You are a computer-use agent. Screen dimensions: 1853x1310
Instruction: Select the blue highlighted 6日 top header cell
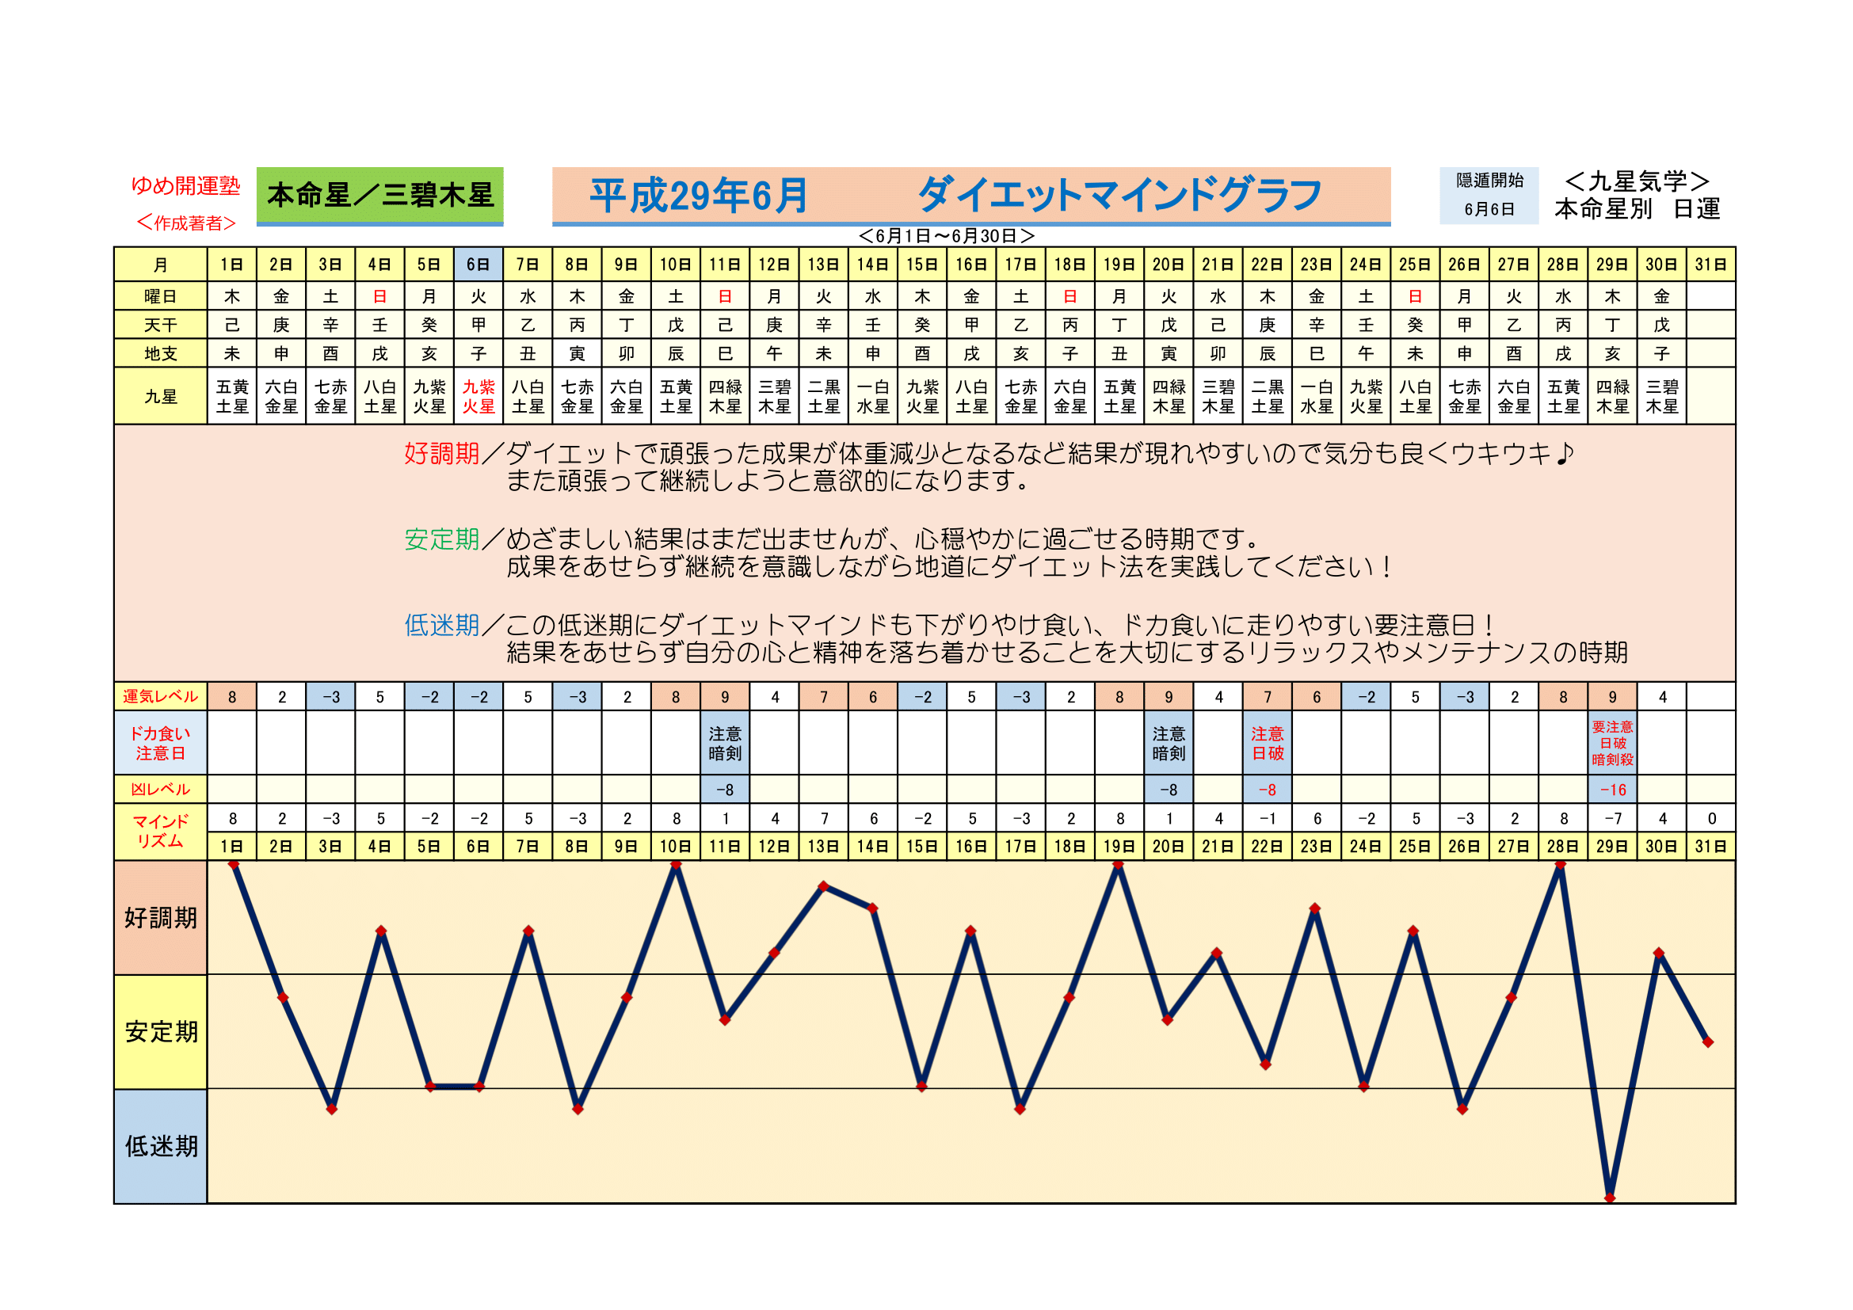(478, 265)
